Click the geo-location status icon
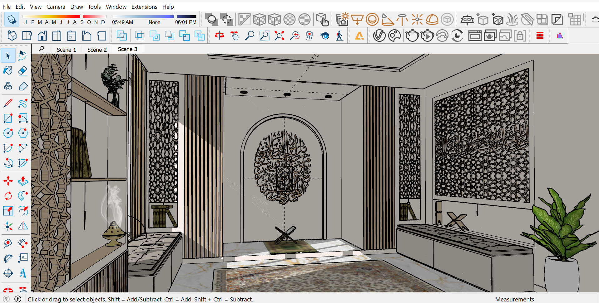The height and width of the screenshot is (303, 599). (6, 299)
